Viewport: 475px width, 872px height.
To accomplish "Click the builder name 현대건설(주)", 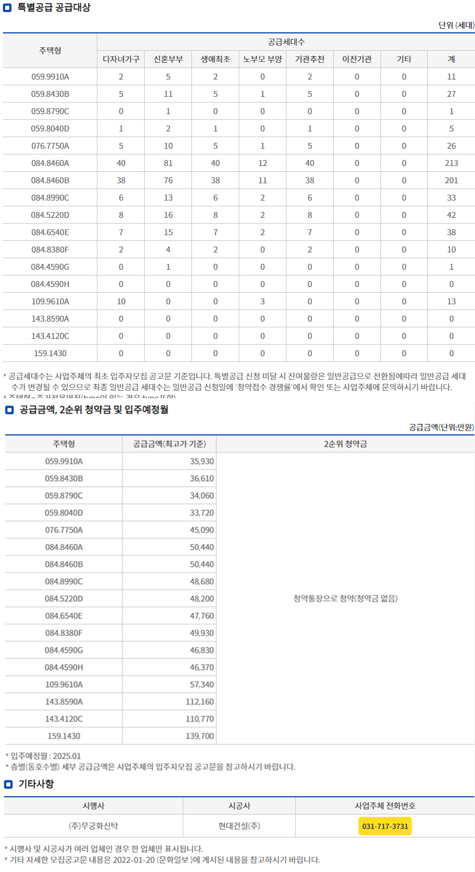I will click(239, 826).
